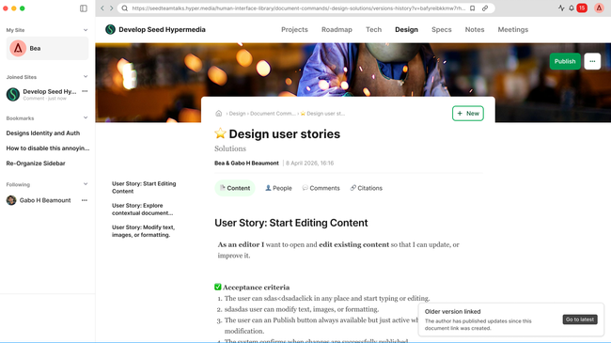
Task: Open options for Gabo H Beamount
Action: [85, 200]
